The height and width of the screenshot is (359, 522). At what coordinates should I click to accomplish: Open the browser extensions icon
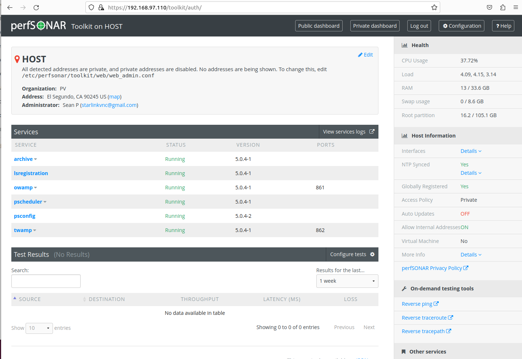pyautogui.click(x=503, y=7)
